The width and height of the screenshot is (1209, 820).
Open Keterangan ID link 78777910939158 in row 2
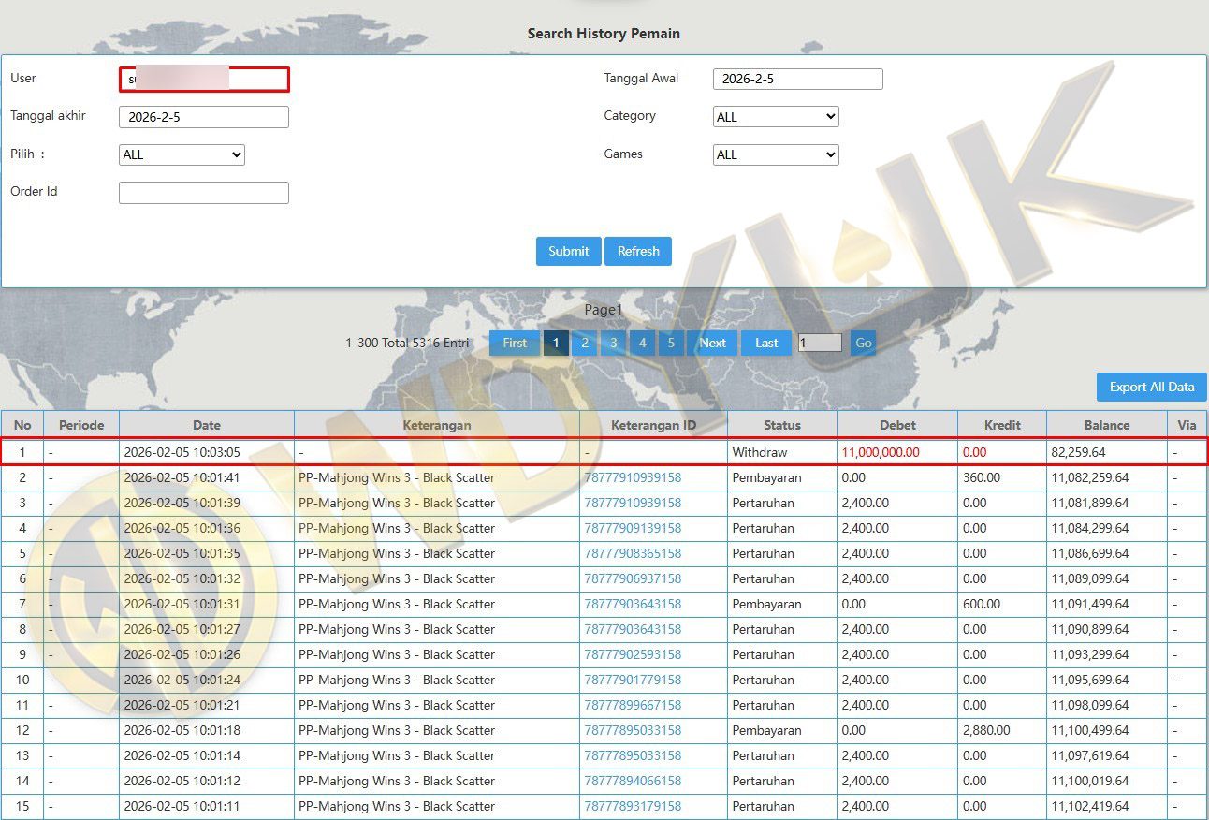click(x=633, y=477)
